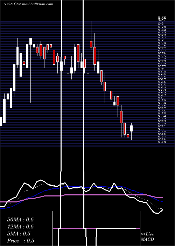Select the 12MA : 0.6 readout
Viewport: 175px width, 246px height.
[x=20, y=227]
